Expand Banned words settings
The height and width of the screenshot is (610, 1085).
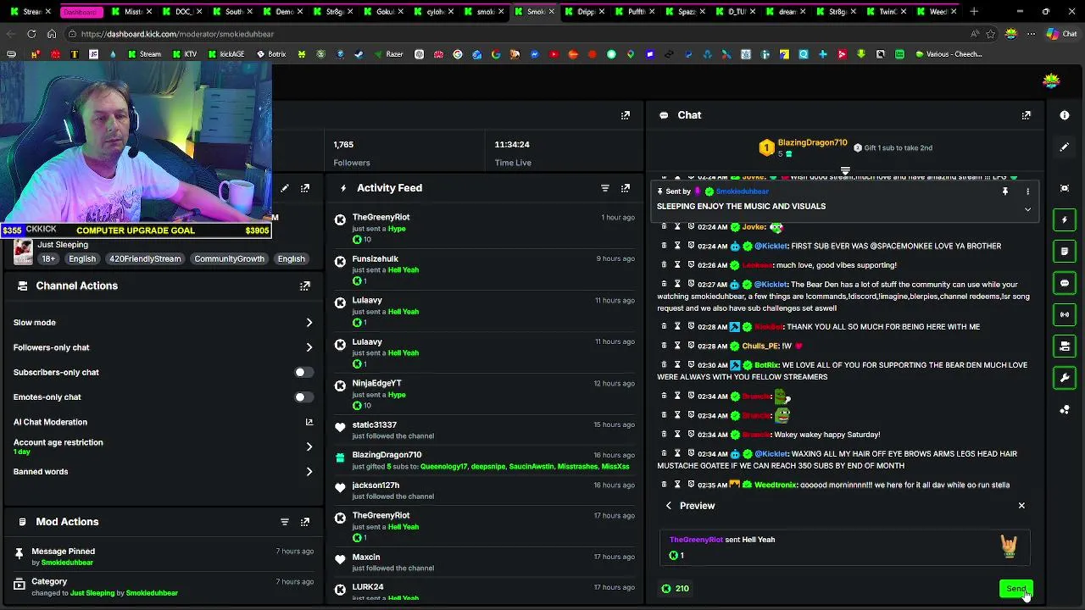(x=309, y=472)
